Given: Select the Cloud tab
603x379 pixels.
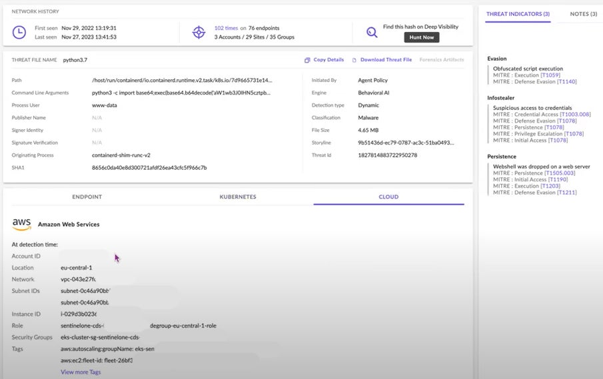Looking at the screenshot, I should tap(388, 197).
